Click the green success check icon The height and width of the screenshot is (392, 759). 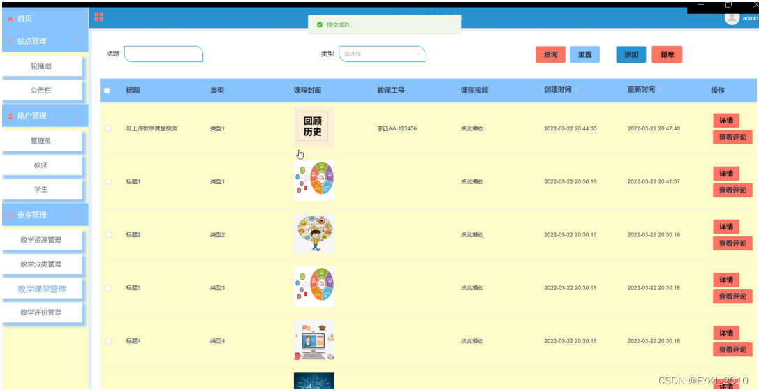pyautogui.click(x=320, y=24)
